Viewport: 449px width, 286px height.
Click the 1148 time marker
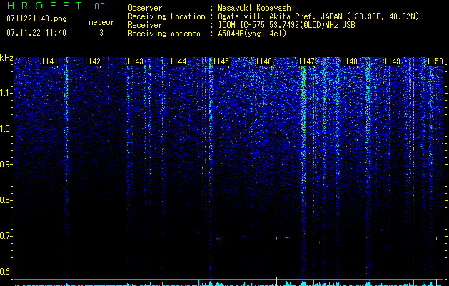point(349,61)
